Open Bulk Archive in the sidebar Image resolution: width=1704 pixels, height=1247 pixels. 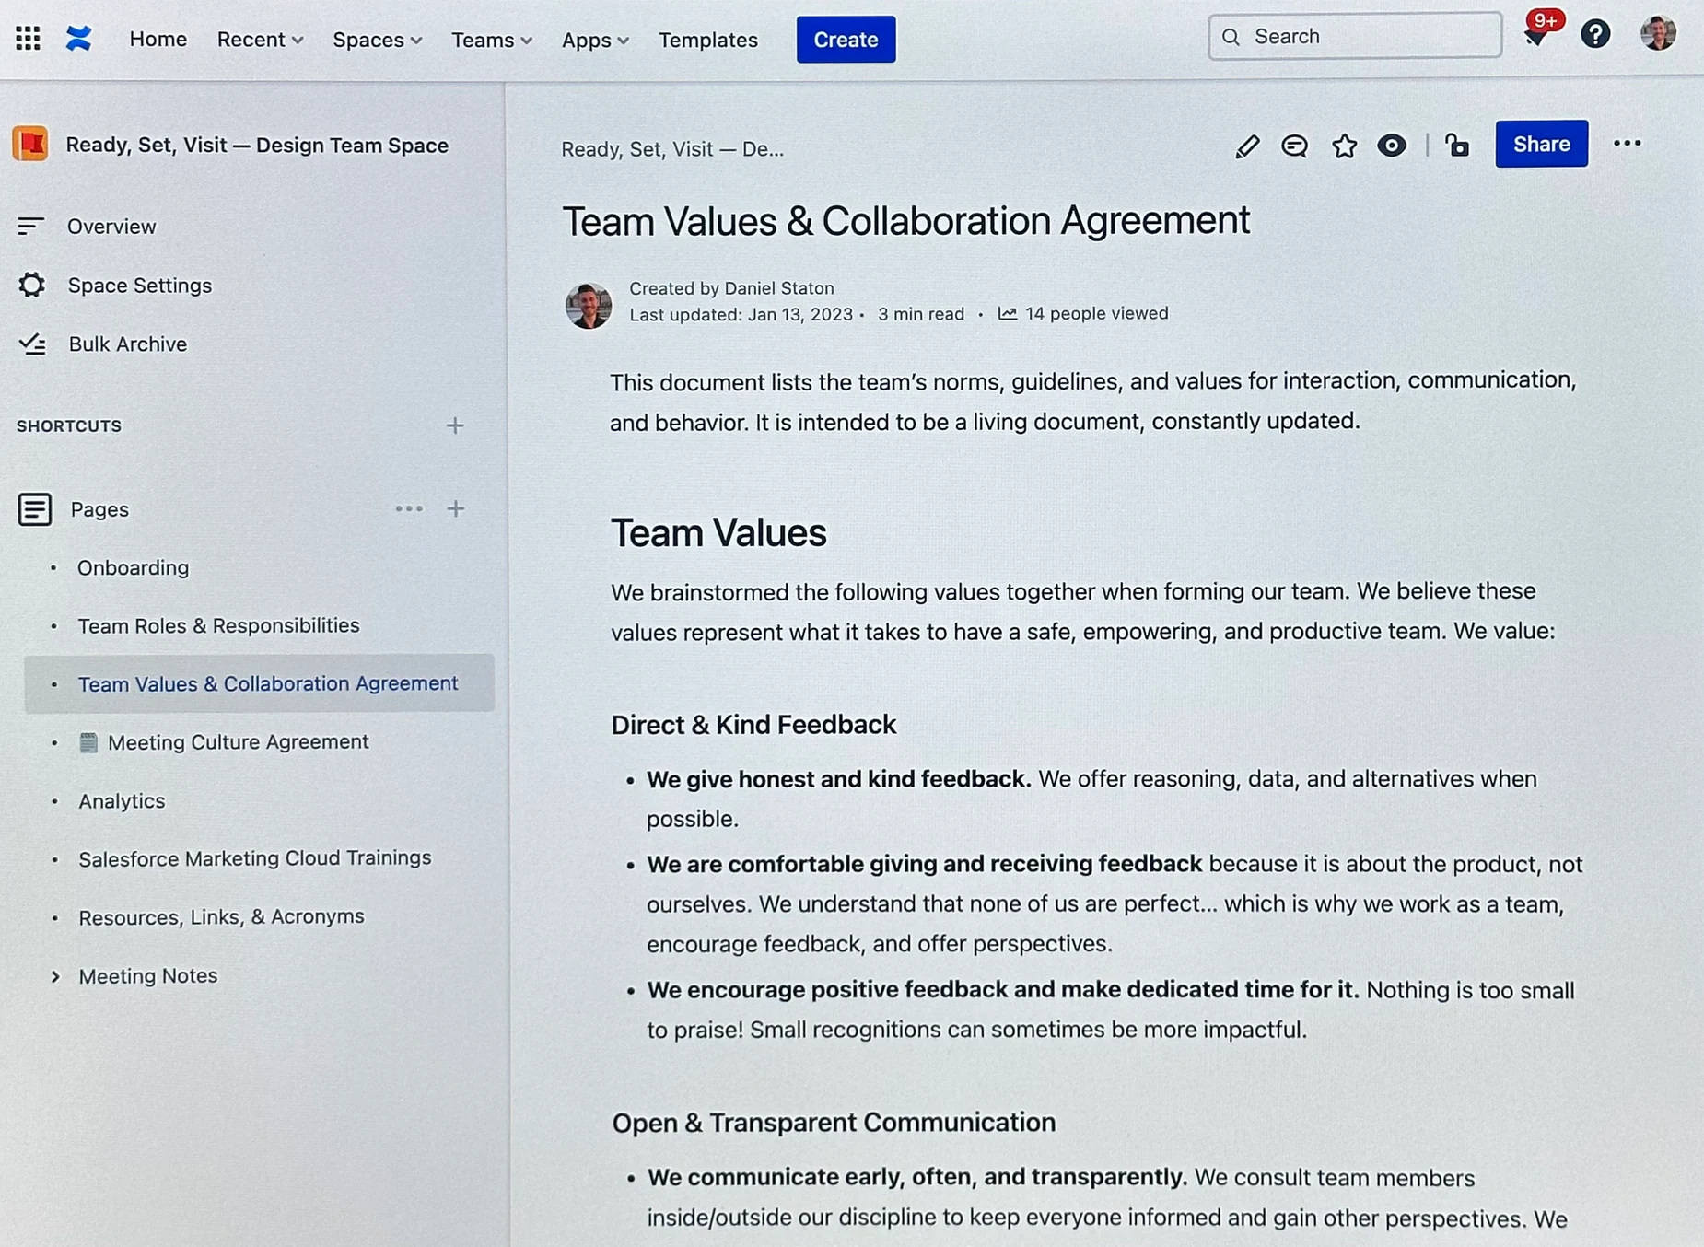(128, 344)
